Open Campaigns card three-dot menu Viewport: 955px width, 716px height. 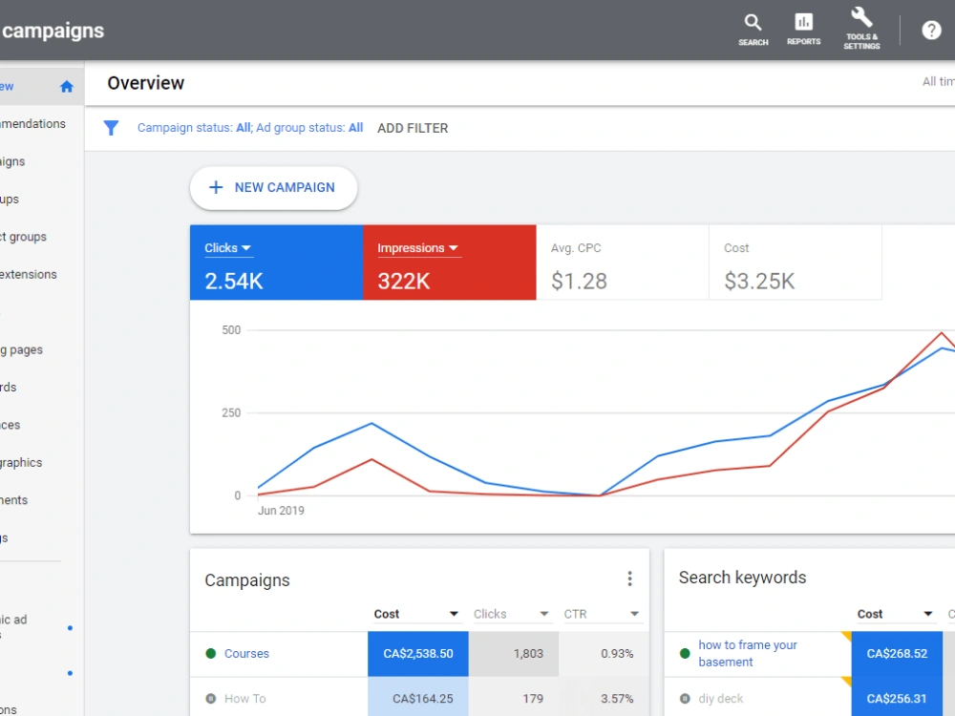pos(629,579)
